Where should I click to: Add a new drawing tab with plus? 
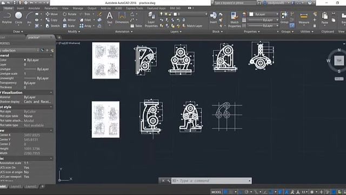tap(59, 37)
